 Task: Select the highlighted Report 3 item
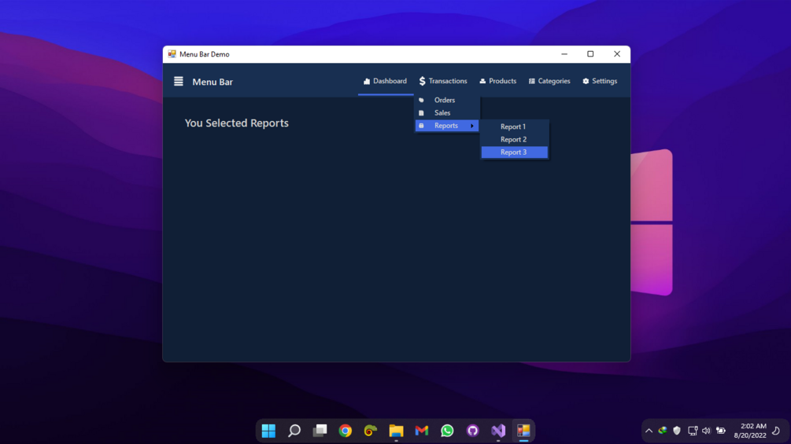tap(514, 152)
